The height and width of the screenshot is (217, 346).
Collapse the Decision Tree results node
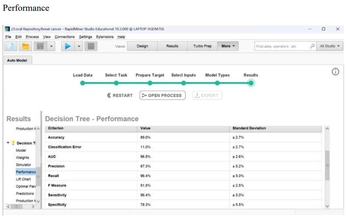click(x=8, y=143)
